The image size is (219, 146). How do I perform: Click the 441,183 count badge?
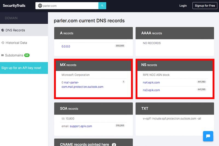201,82
